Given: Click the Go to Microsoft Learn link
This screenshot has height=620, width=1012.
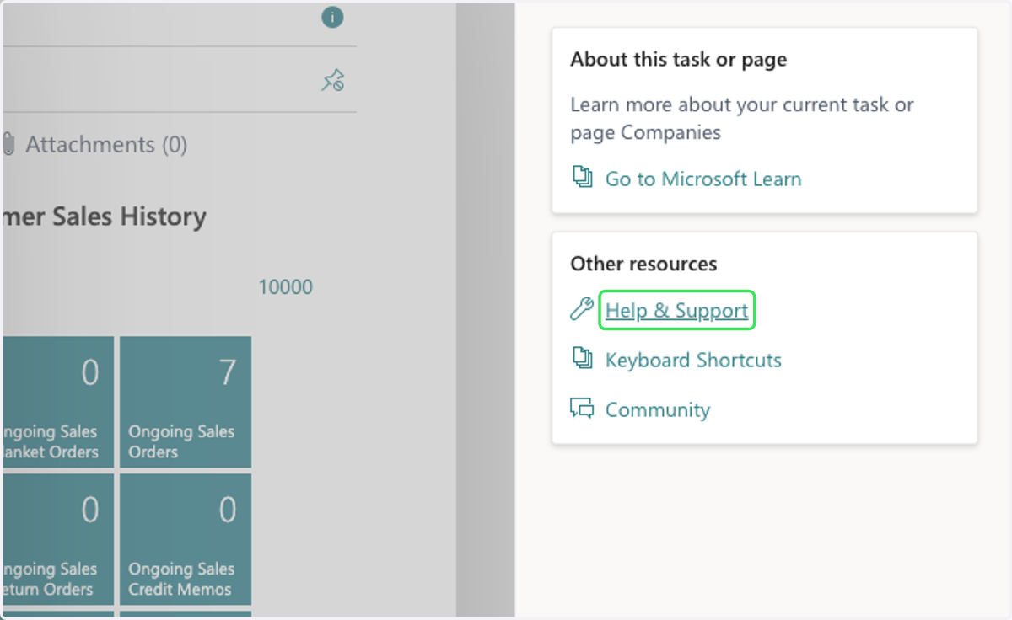Looking at the screenshot, I should pyautogui.click(x=703, y=179).
